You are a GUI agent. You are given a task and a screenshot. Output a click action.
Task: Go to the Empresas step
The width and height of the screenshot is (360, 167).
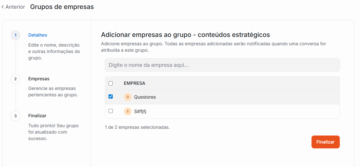pos(39,79)
